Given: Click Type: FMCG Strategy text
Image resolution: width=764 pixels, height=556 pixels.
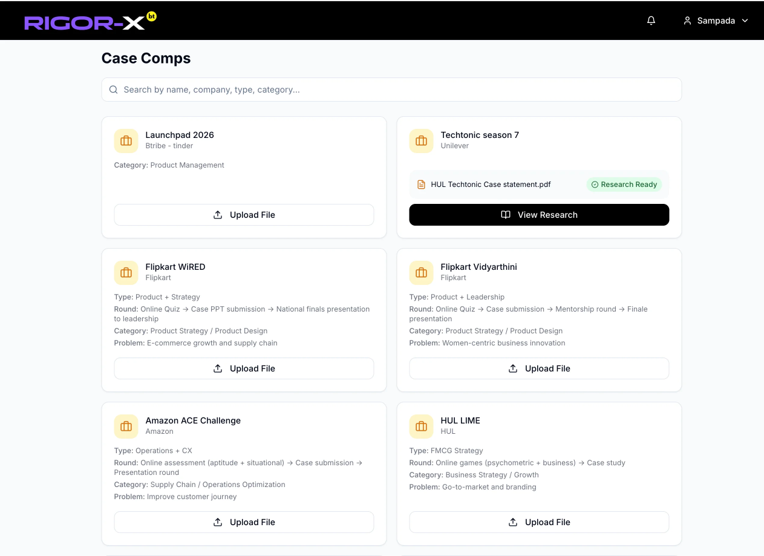Looking at the screenshot, I should (446, 451).
